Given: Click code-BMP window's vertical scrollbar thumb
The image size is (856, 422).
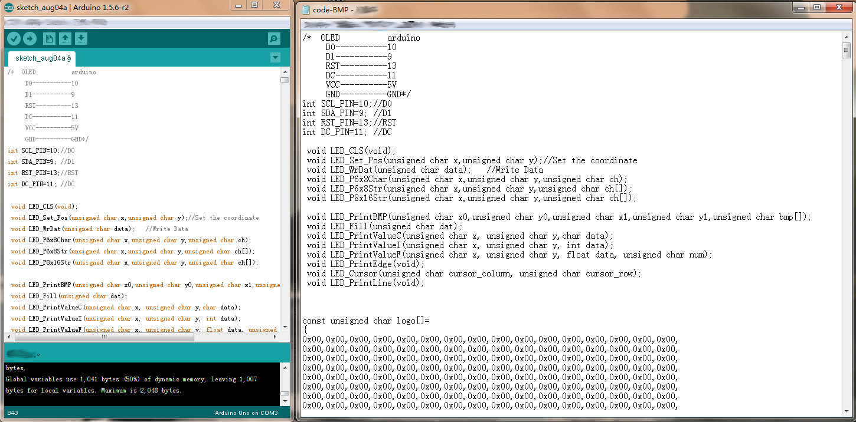Looking at the screenshot, I should [x=846, y=51].
